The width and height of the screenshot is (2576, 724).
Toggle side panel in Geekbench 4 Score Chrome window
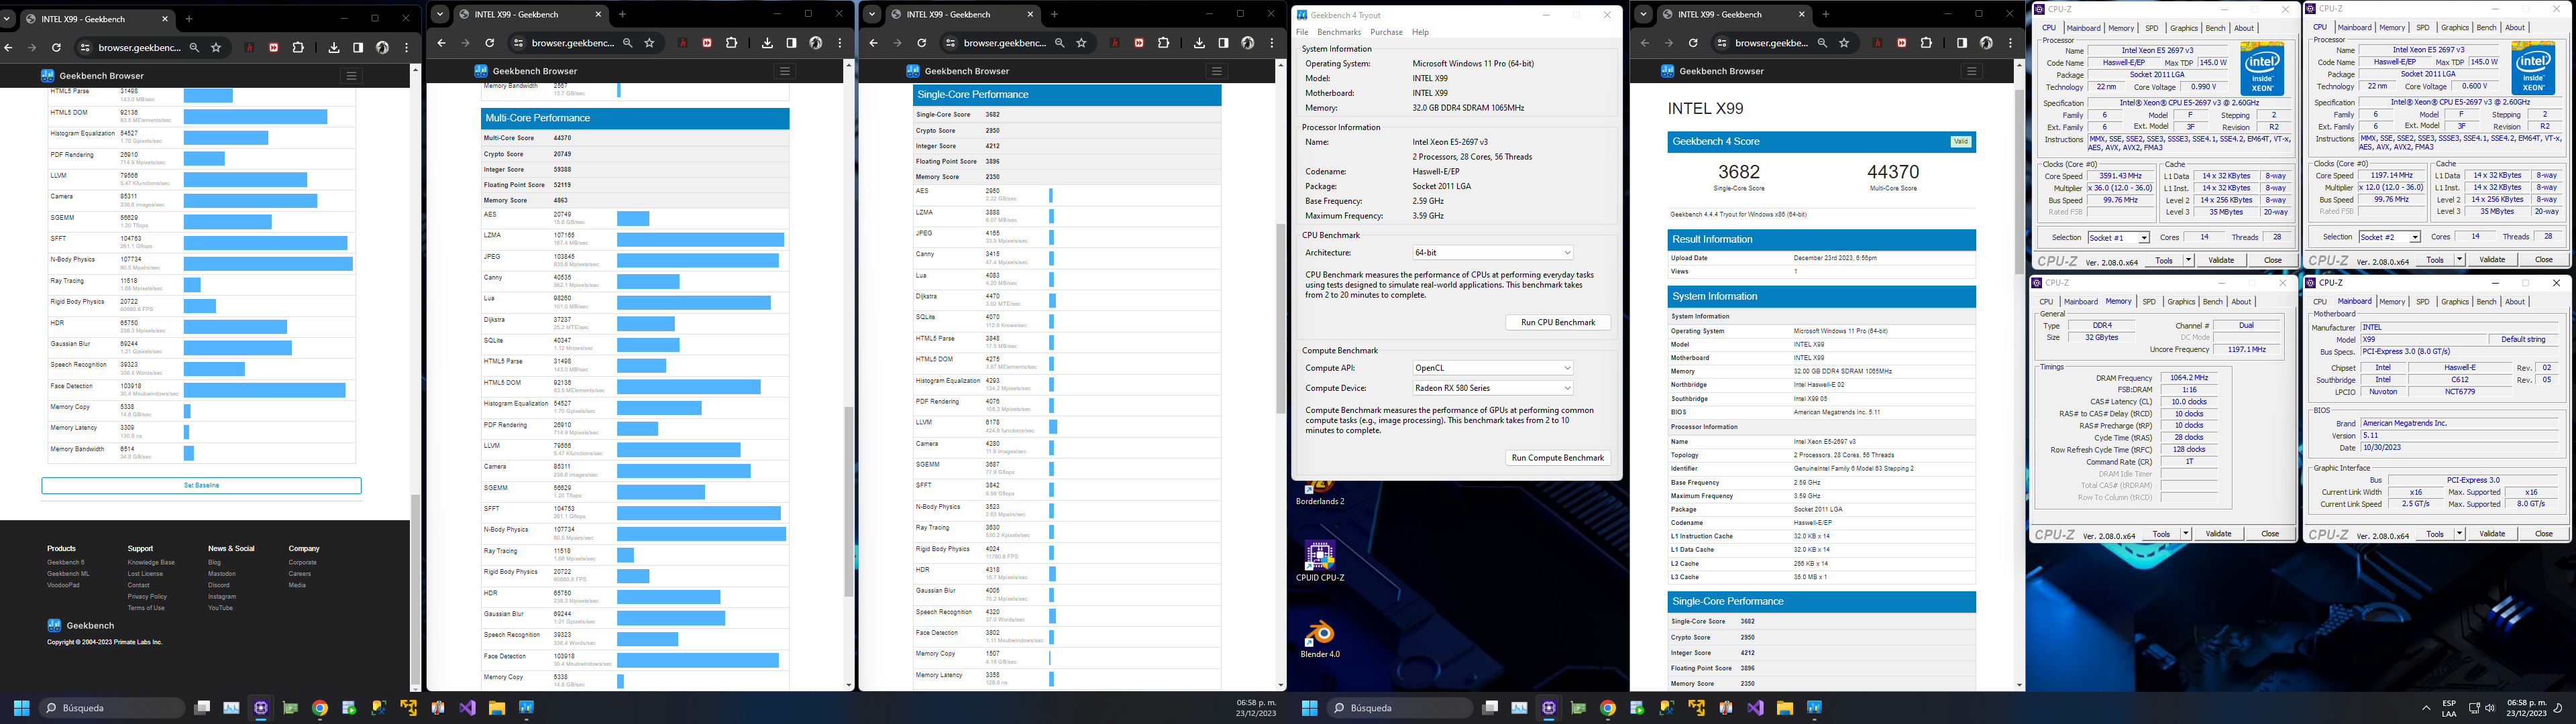click(x=1962, y=43)
